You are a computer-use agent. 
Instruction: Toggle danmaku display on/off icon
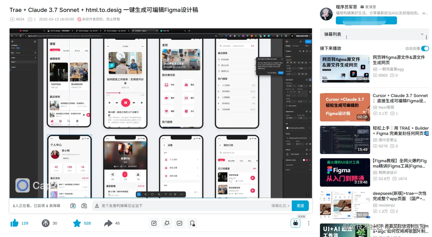(x=73, y=206)
